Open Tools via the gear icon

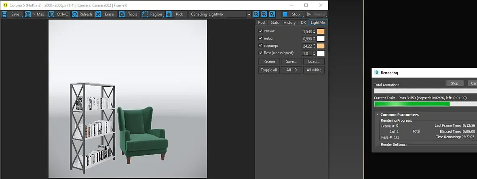point(122,14)
